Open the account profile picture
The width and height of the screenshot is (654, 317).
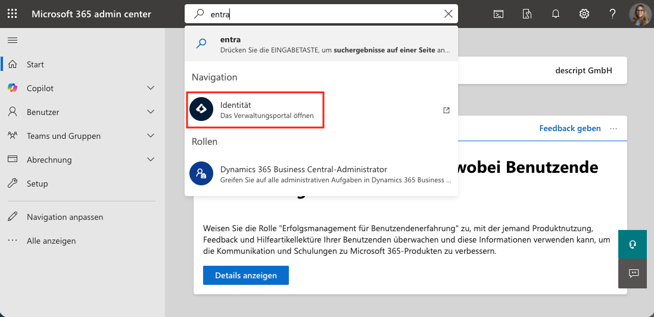pos(641,14)
